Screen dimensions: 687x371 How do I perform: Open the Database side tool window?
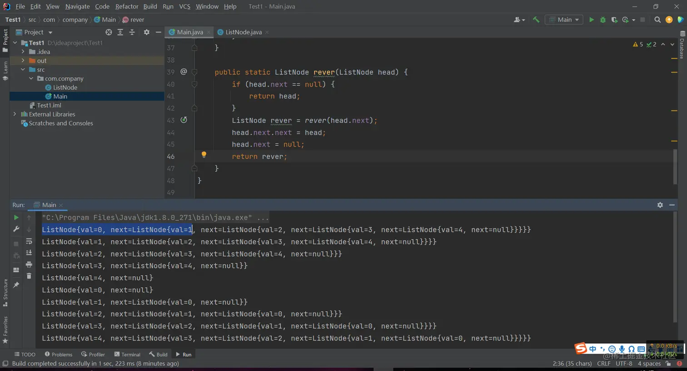[x=682, y=45]
